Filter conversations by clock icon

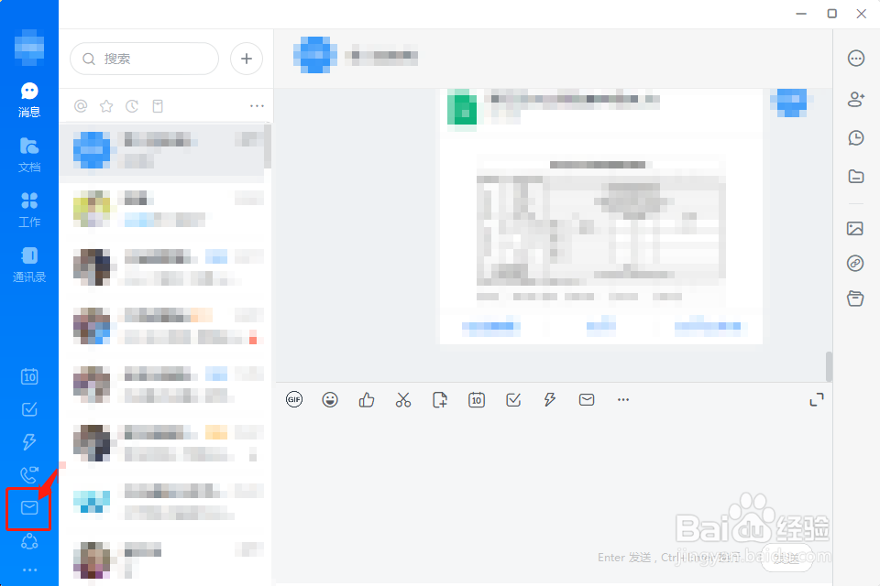(132, 106)
